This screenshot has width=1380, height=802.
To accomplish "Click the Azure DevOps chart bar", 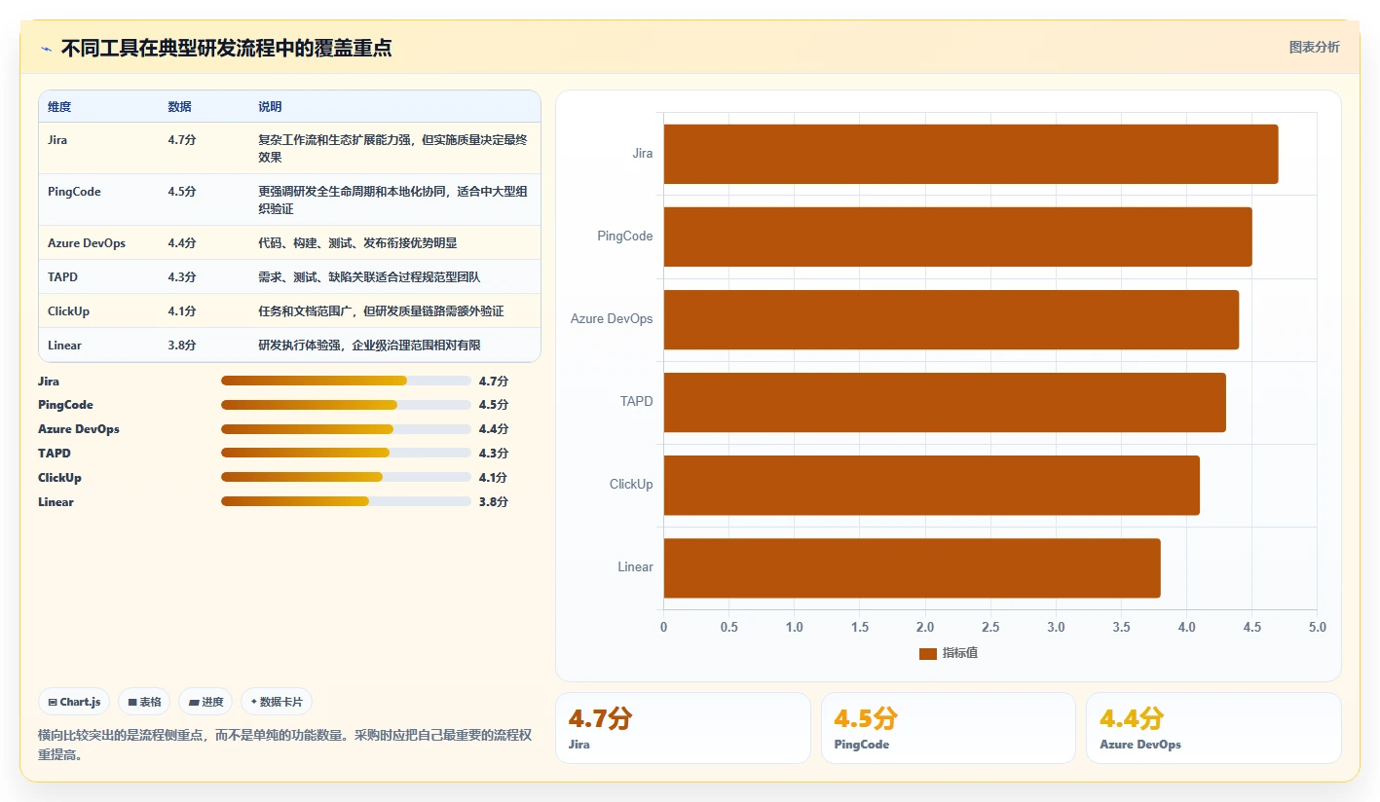I will tap(951, 319).
